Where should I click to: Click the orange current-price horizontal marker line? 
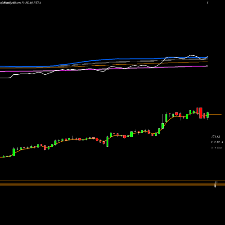(x=215, y=115)
